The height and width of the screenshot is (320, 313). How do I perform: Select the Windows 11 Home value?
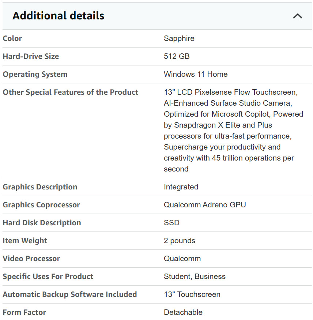196,74
